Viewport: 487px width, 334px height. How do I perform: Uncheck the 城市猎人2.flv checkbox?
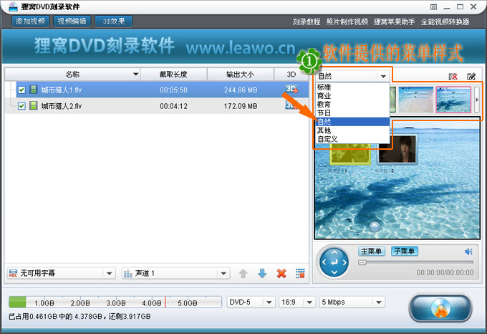[x=21, y=106]
